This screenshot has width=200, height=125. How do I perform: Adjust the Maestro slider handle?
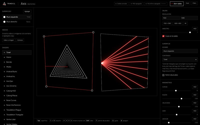pyautogui.click(x=190, y=32)
